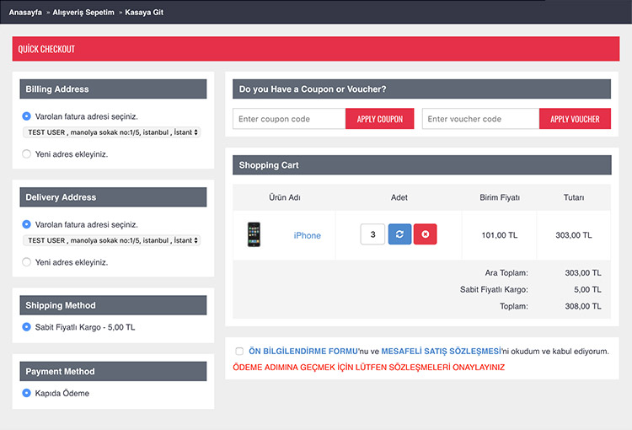Check the agreements acceptance checkbox

click(x=239, y=352)
